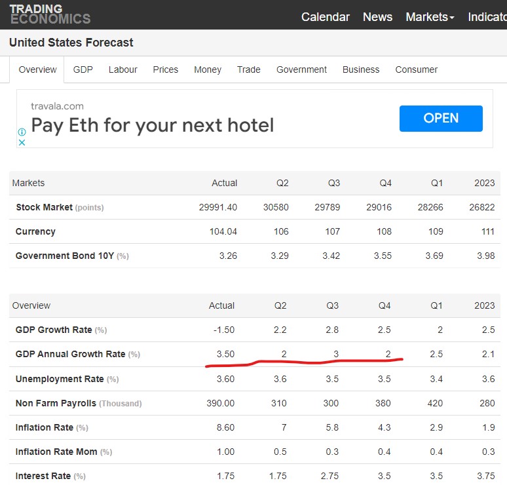Open the Government Bond 10Y link
The image size is (507, 485).
(x=65, y=256)
